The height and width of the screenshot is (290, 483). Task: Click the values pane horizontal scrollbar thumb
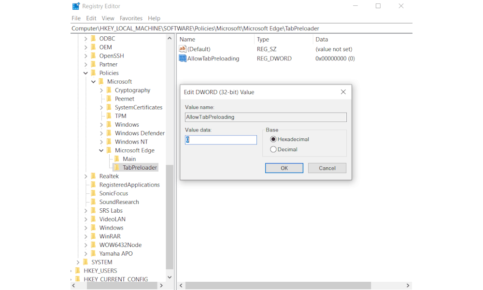click(x=278, y=285)
